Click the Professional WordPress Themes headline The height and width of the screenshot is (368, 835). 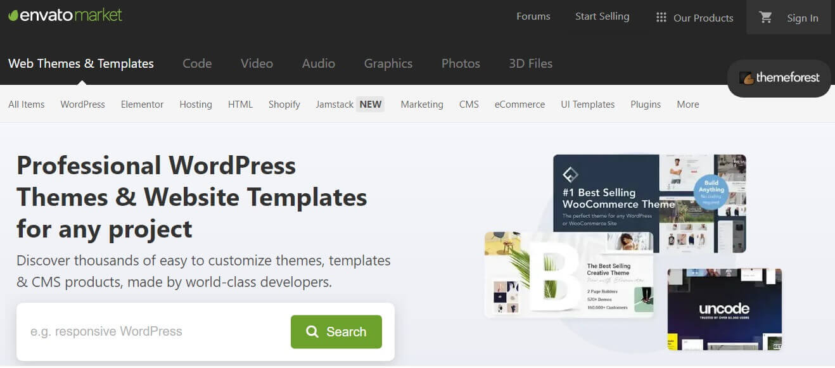point(192,197)
